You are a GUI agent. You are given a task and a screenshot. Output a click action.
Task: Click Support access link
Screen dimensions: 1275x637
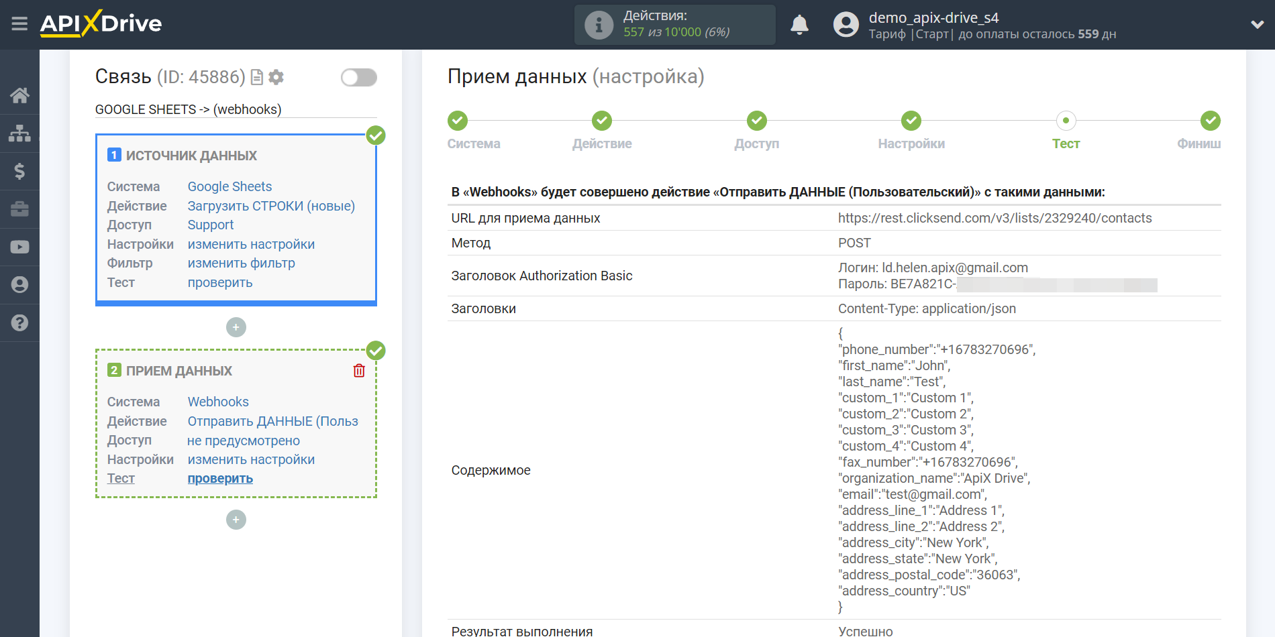pos(211,225)
